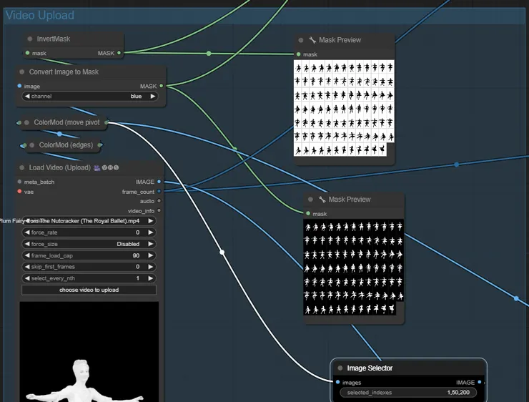Collapse the InvertMask node via its dot
Viewport: 529px width, 402px height.
tap(29, 39)
